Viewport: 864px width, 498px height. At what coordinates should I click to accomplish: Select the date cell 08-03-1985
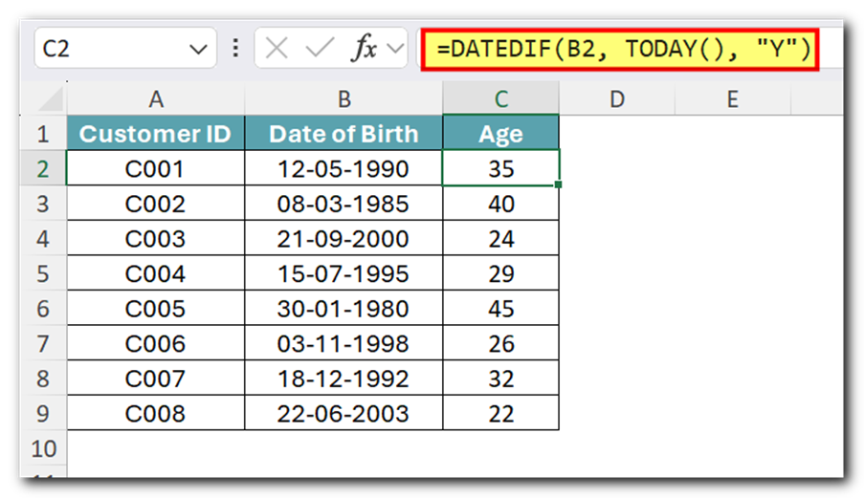(x=343, y=204)
